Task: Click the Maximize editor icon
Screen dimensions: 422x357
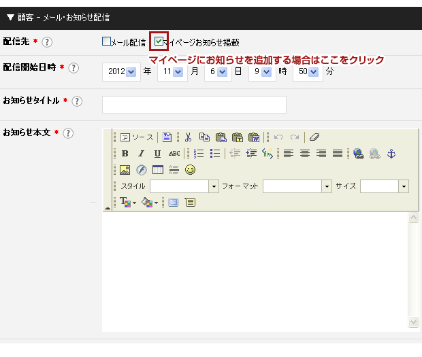Action: click(x=174, y=202)
